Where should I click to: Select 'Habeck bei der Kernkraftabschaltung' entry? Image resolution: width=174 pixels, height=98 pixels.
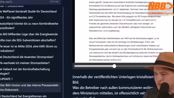click(25, 71)
